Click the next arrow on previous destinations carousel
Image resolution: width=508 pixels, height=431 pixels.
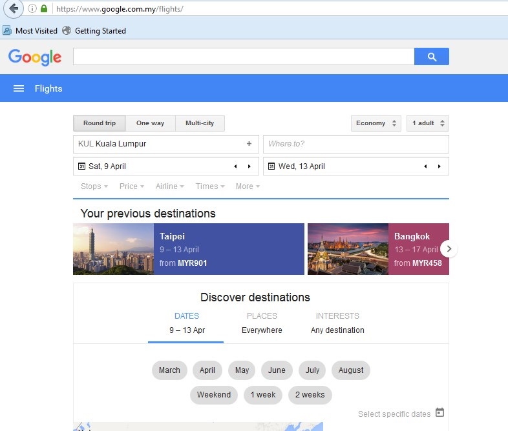click(449, 248)
